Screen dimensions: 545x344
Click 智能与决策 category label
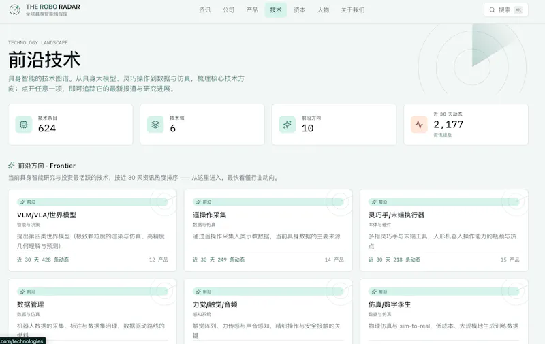(x=29, y=225)
